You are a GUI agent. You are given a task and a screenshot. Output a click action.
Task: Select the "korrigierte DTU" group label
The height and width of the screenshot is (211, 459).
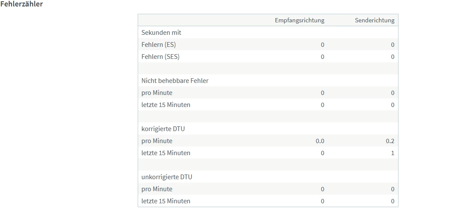coord(163,128)
